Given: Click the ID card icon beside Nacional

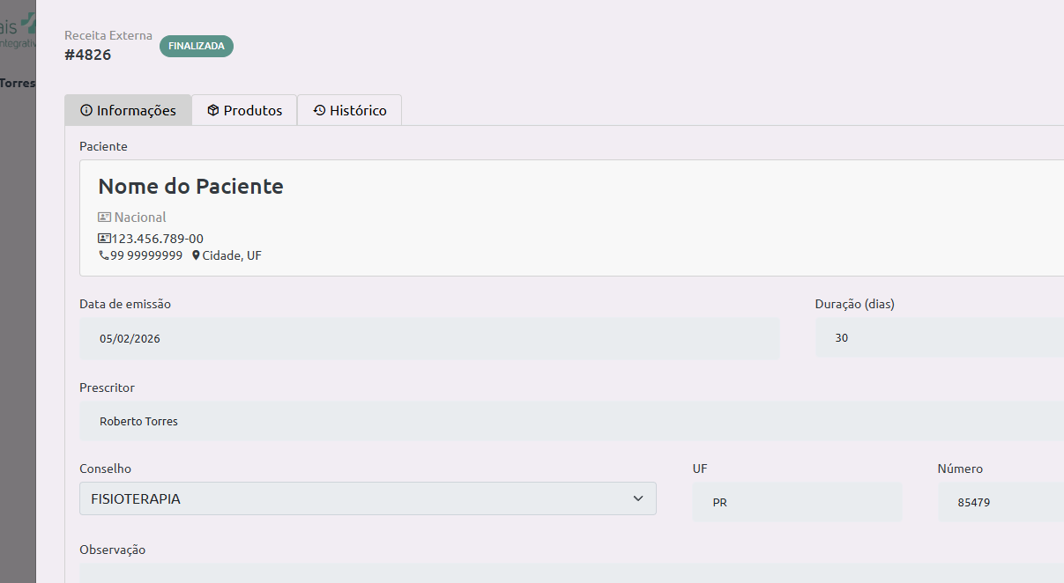Looking at the screenshot, I should pyautogui.click(x=104, y=217).
